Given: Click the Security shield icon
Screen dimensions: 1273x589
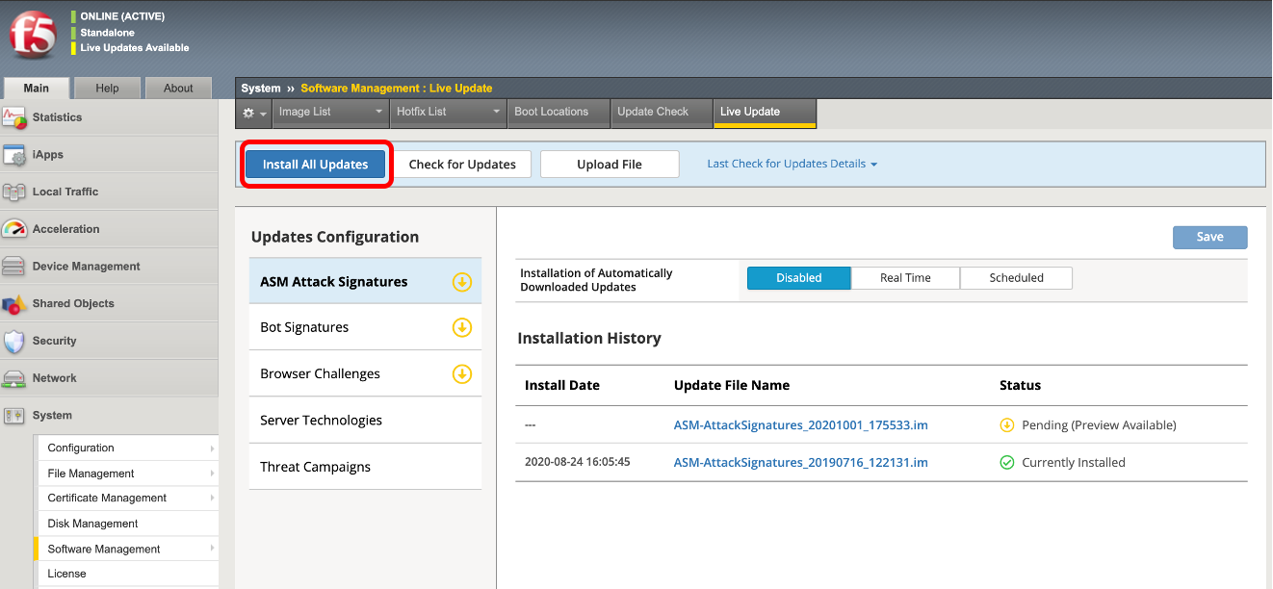Looking at the screenshot, I should [14, 341].
